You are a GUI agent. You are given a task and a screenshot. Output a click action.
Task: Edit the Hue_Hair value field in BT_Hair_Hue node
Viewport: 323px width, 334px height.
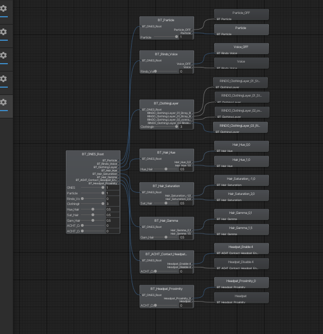pos(186,169)
